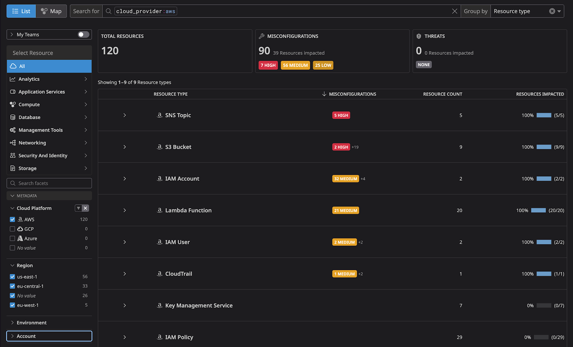Expand the CloudTrail row
This screenshot has height=347, width=573.
pos(125,274)
